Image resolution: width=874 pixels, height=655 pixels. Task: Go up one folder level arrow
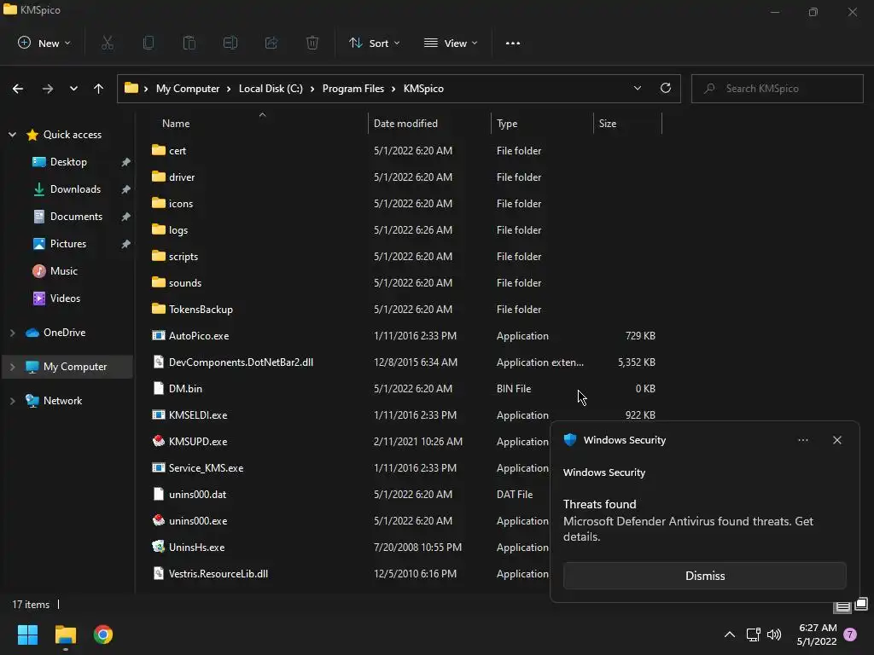(99, 89)
